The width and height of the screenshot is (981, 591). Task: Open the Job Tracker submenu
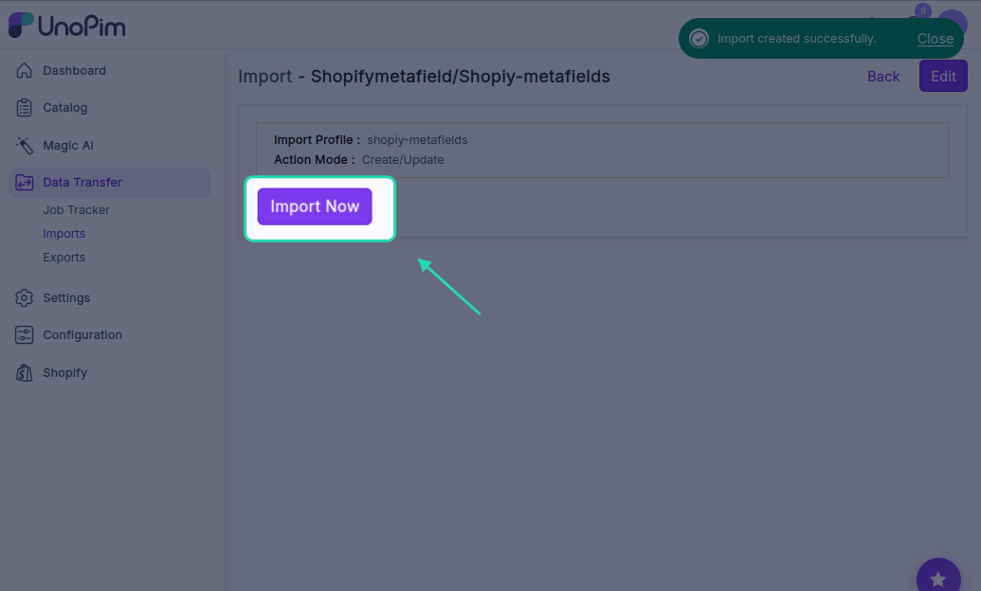pos(77,210)
